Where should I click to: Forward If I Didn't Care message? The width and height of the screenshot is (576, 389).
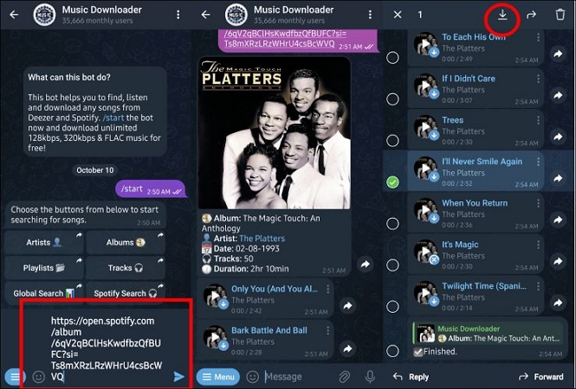pos(558,95)
